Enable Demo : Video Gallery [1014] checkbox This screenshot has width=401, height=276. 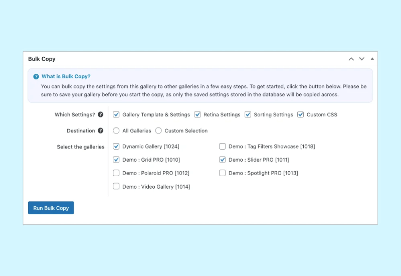[116, 187]
